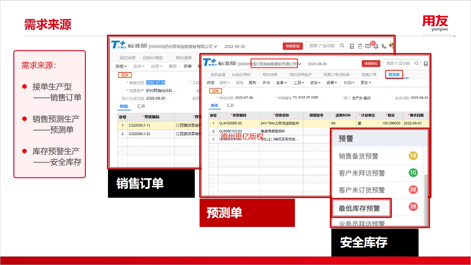This screenshot has width=471, height=265.
Task: Open 保存 dropdown in forecast window
Action: (225, 83)
